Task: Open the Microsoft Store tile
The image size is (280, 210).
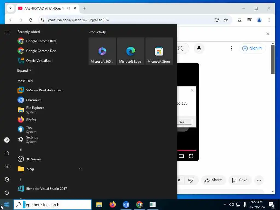Action: [x=159, y=51]
